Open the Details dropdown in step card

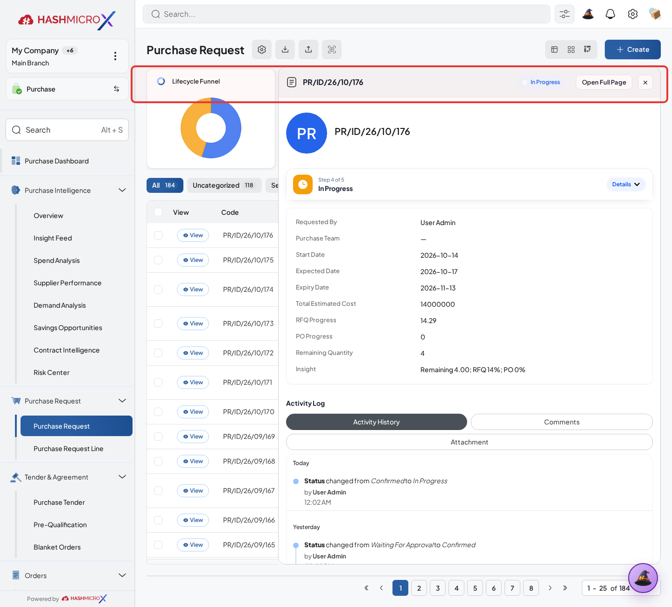pos(626,184)
